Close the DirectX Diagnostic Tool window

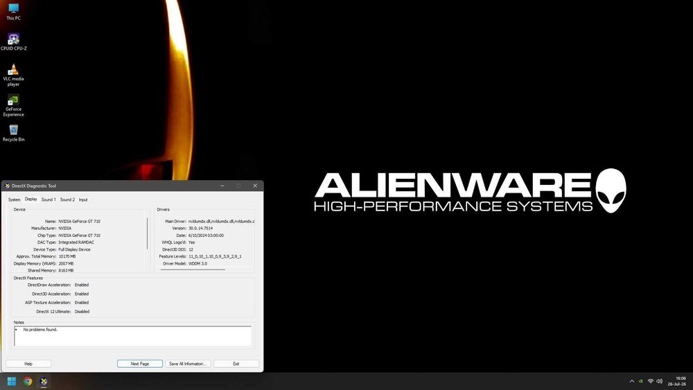coord(255,186)
